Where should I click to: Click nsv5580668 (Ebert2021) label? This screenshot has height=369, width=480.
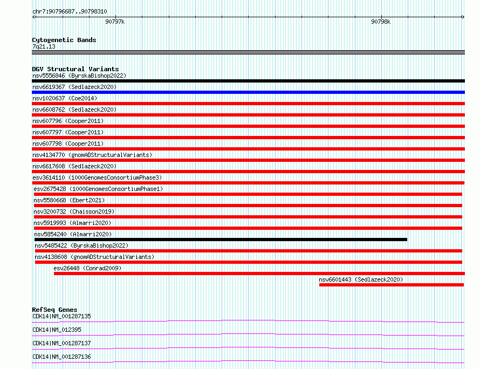pos(69,200)
